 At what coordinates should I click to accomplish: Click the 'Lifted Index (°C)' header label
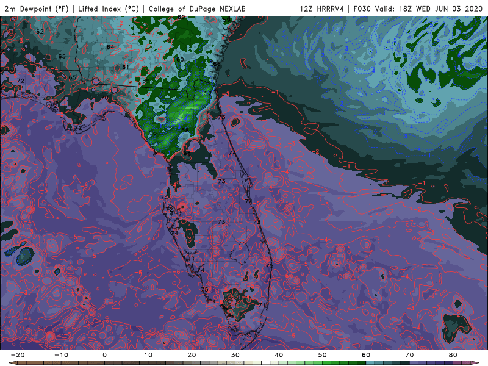(x=109, y=9)
